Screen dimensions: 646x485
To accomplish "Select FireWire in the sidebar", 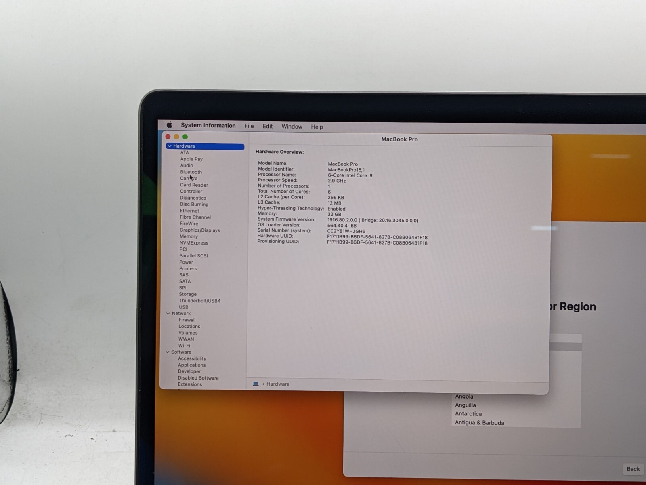I will point(189,224).
